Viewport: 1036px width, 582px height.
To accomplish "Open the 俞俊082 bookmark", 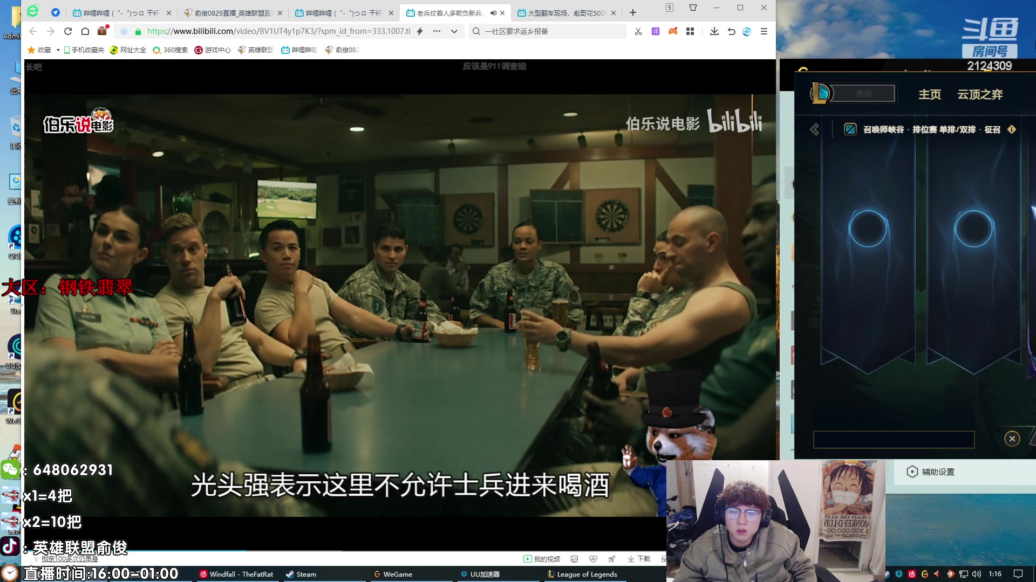I will [x=342, y=50].
